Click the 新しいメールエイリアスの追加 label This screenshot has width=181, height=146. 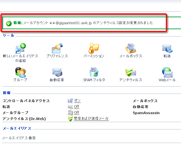pyautogui.click(x=21, y=58)
